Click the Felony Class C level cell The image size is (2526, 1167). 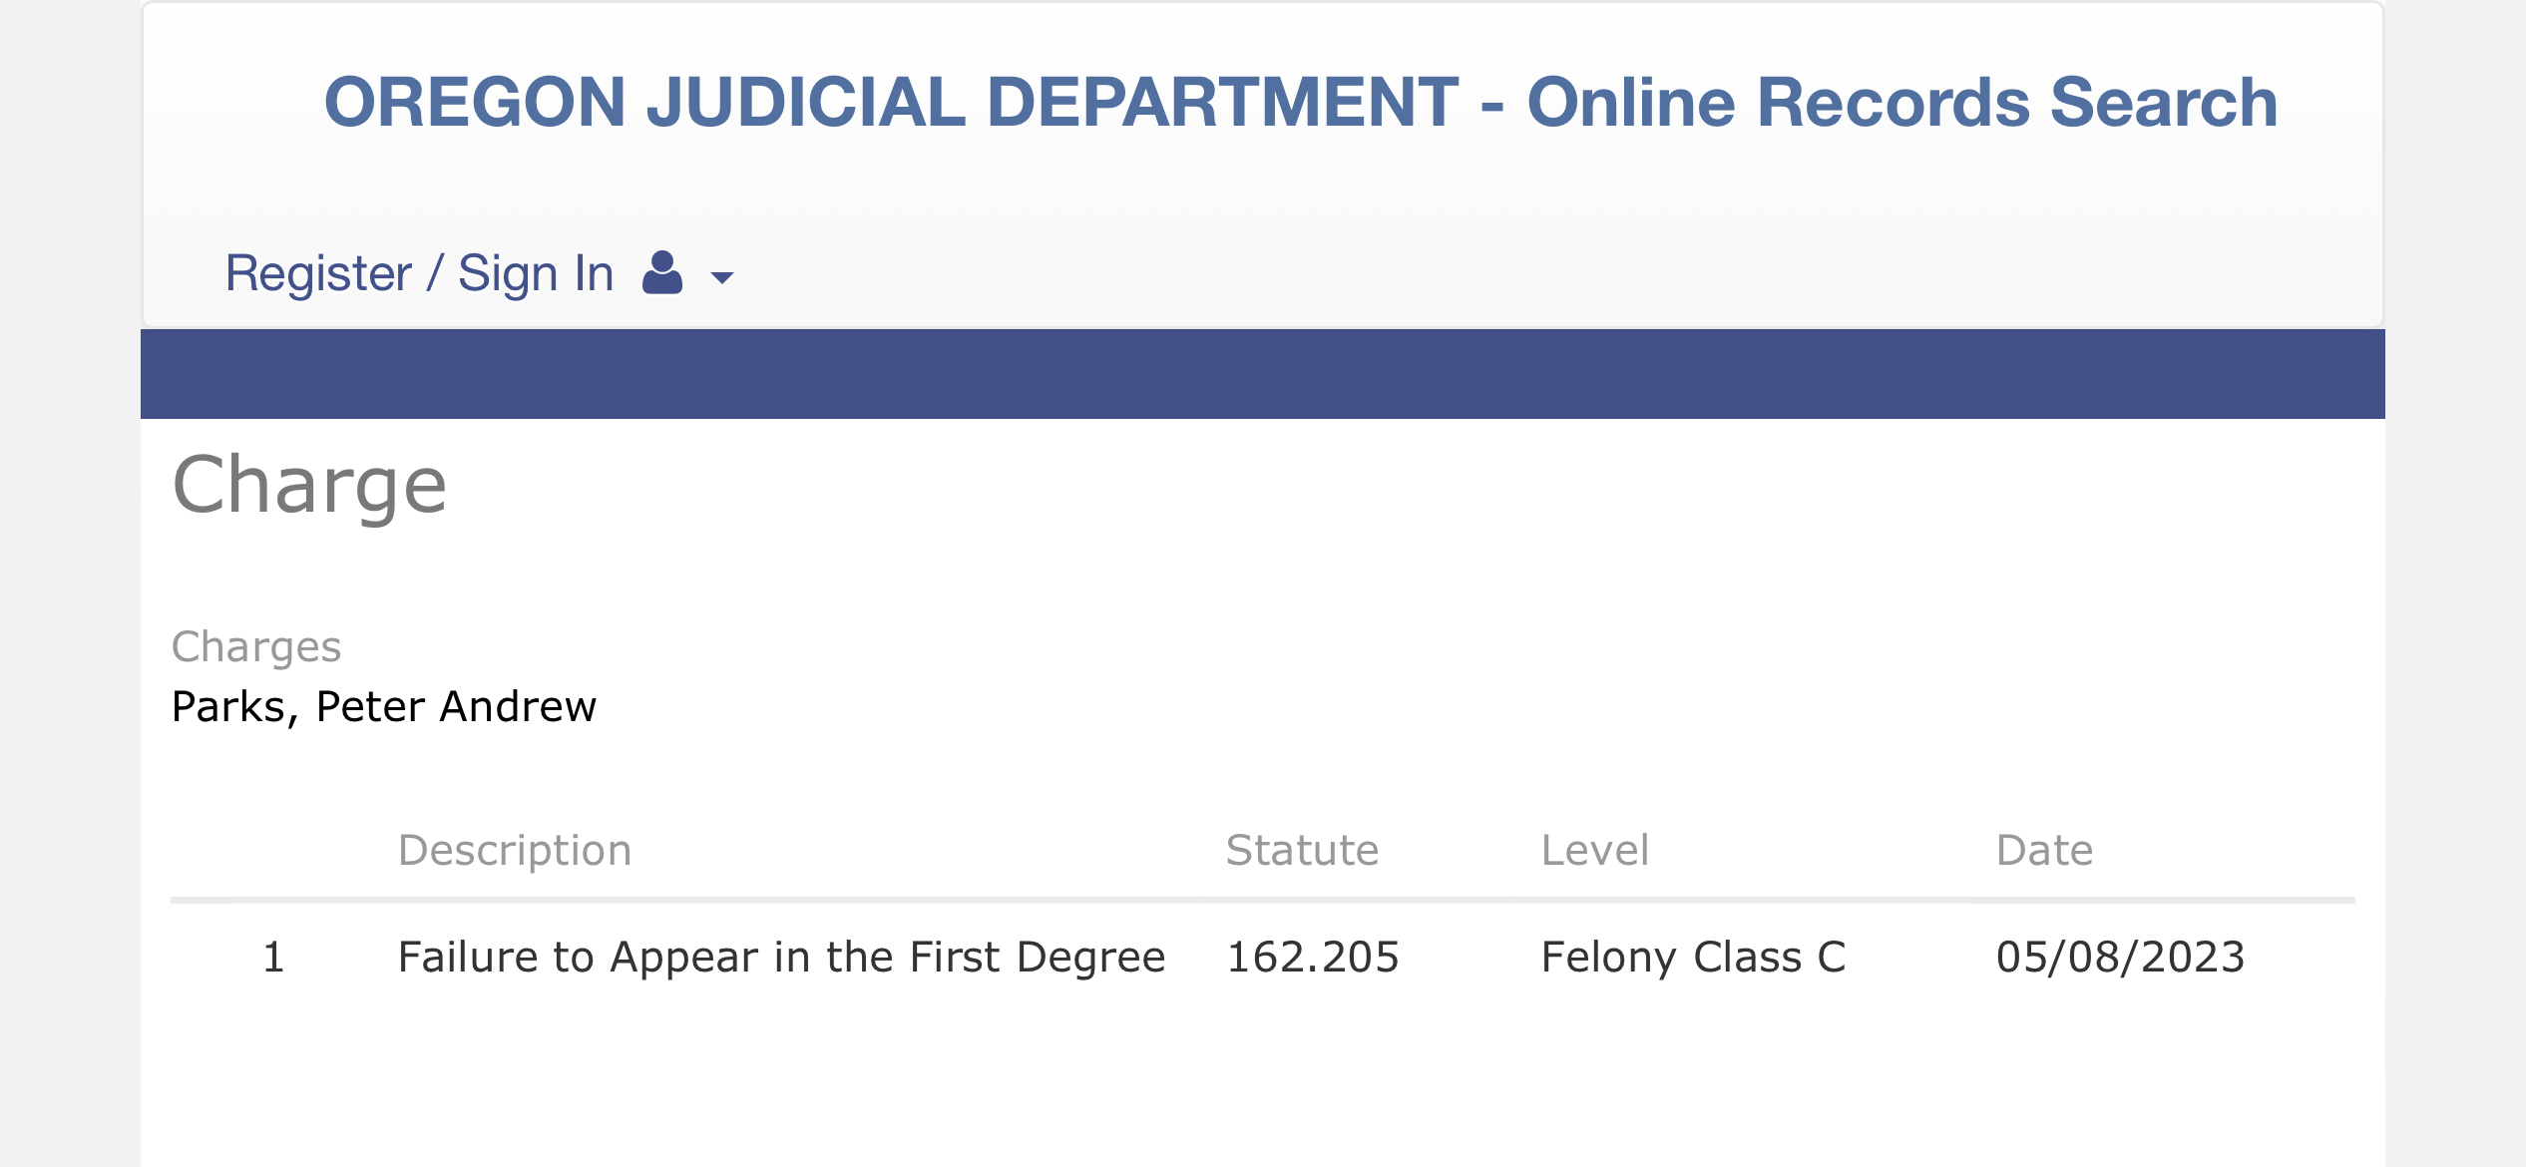point(1694,958)
